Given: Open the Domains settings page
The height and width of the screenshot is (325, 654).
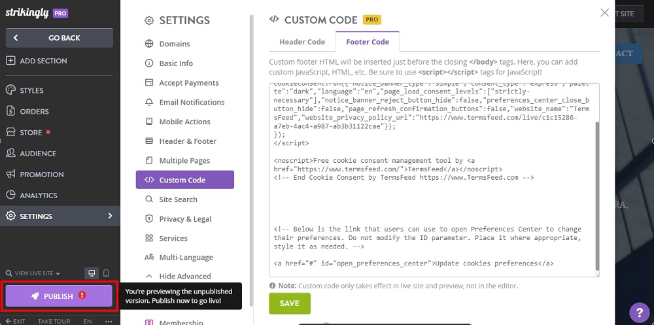Looking at the screenshot, I should tap(175, 44).
